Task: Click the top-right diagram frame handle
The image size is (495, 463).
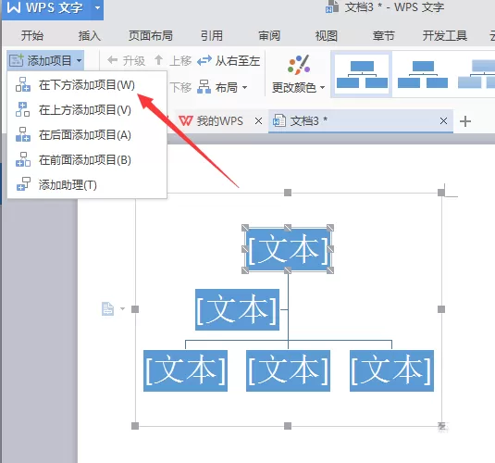Action: (441, 193)
